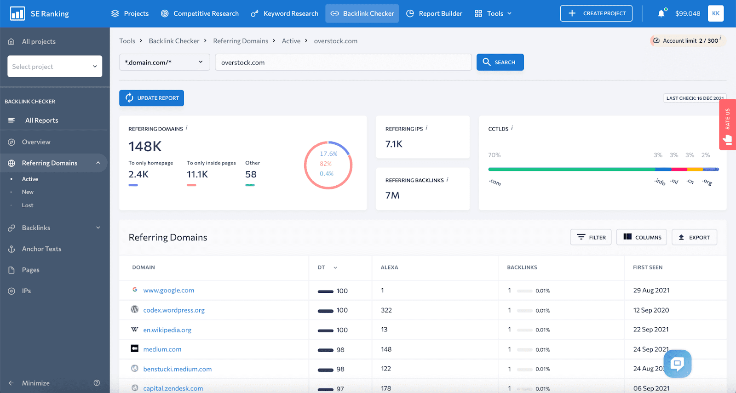This screenshot has height=393, width=736.
Task: Click the Referring Domains globe icon in sidebar
Action: point(11,163)
